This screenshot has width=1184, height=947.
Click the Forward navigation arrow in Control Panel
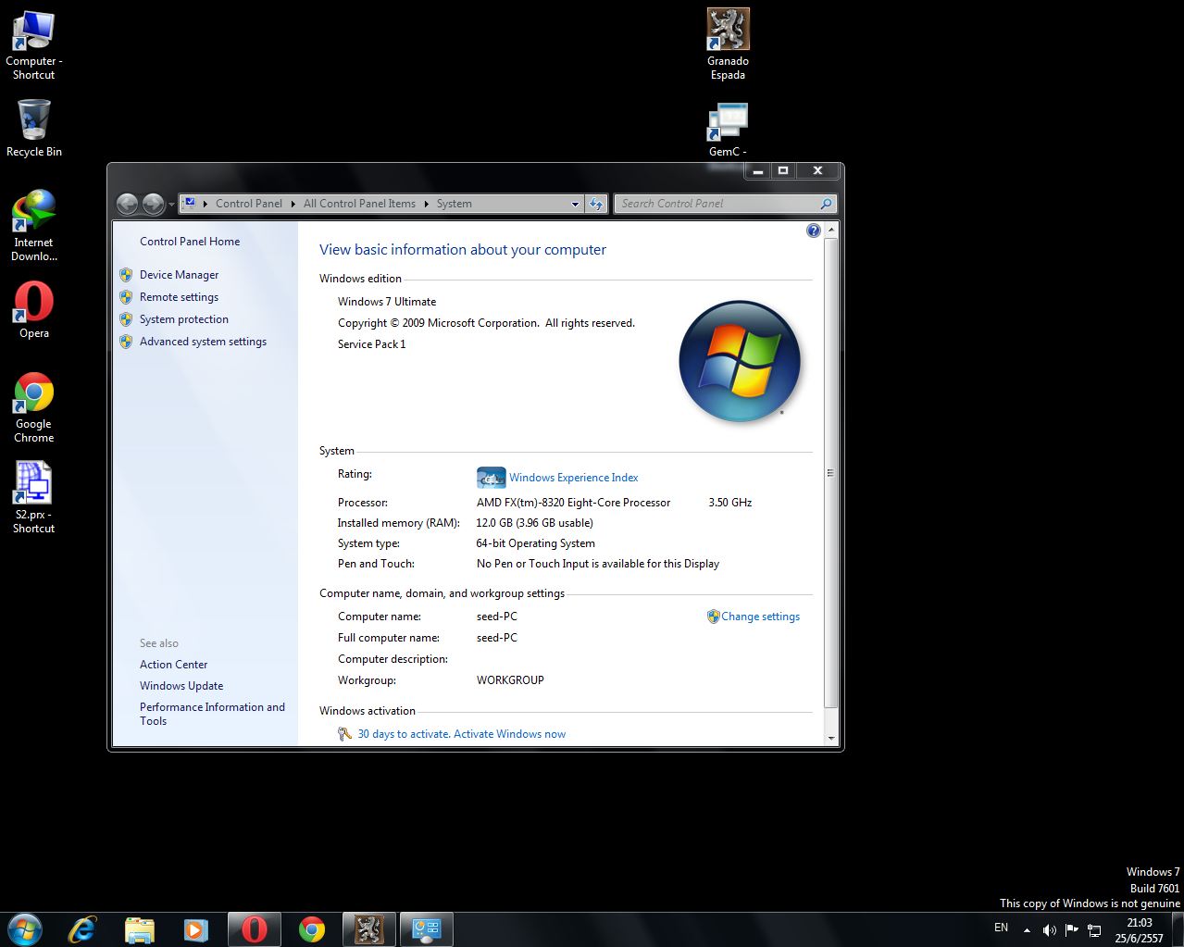pyautogui.click(x=154, y=204)
